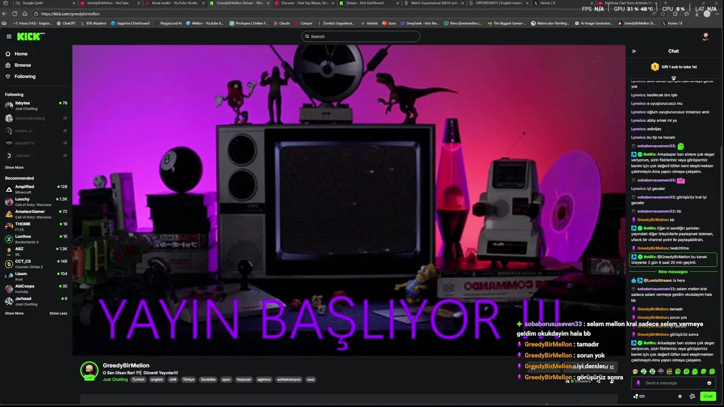Open CCT_CS Counter-Strike 2 channel

36,264
